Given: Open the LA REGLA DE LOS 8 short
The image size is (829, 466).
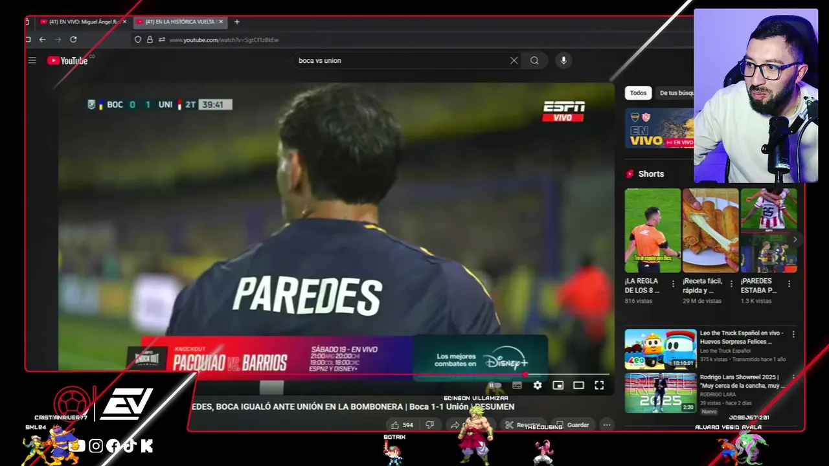Looking at the screenshot, I should [x=652, y=230].
